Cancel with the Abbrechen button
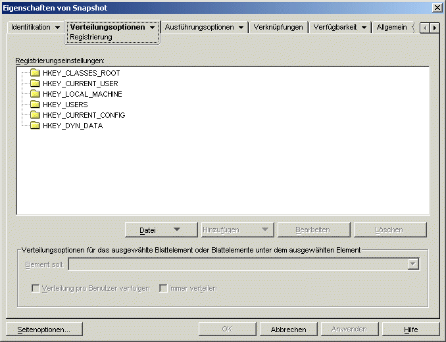The height and width of the screenshot is (342, 446). click(288, 330)
